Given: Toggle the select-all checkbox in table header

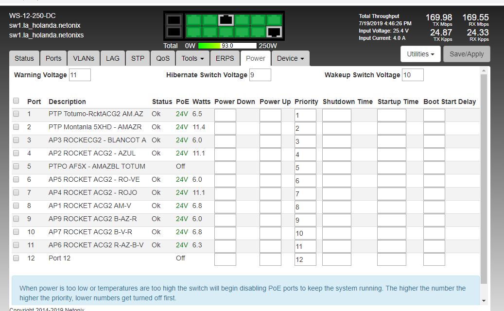Looking at the screenshot, I should pos(16,101).
